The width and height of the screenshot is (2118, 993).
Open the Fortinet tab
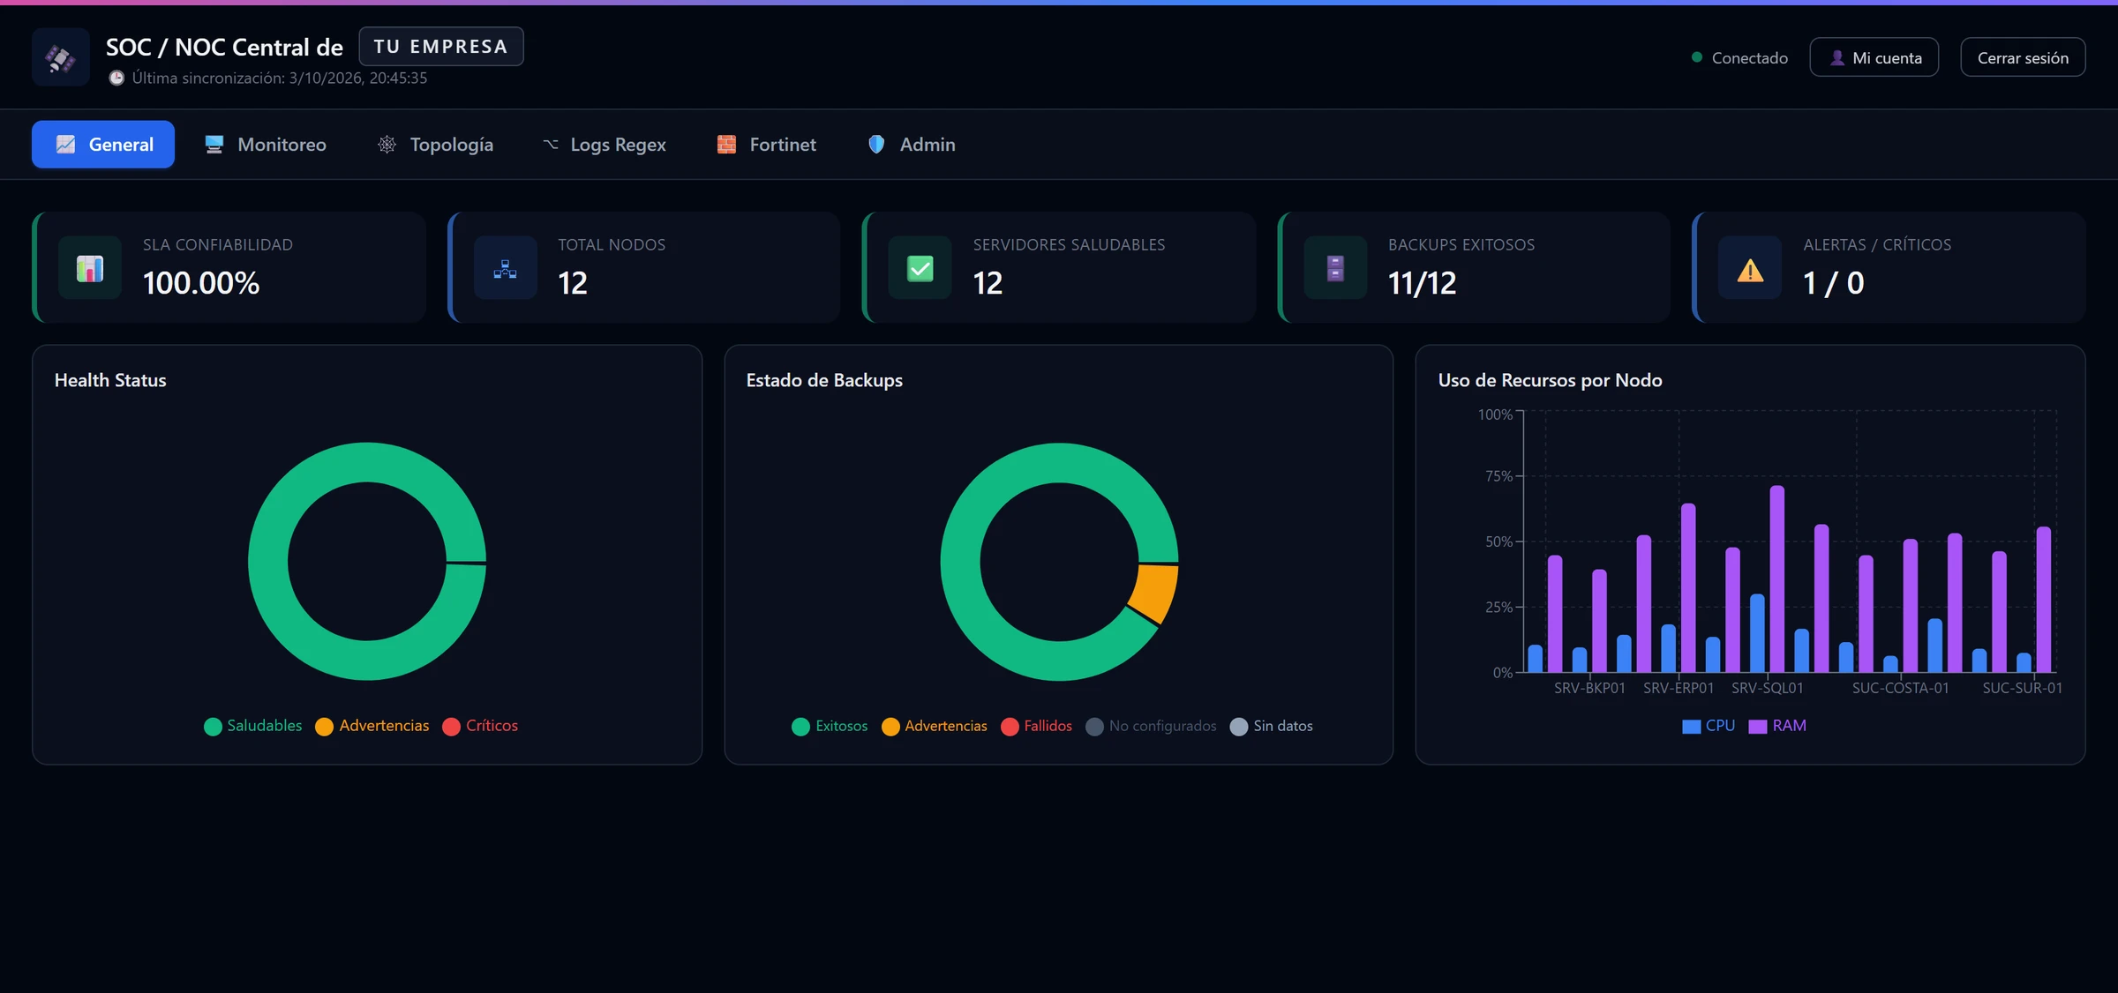pos(766,145)
